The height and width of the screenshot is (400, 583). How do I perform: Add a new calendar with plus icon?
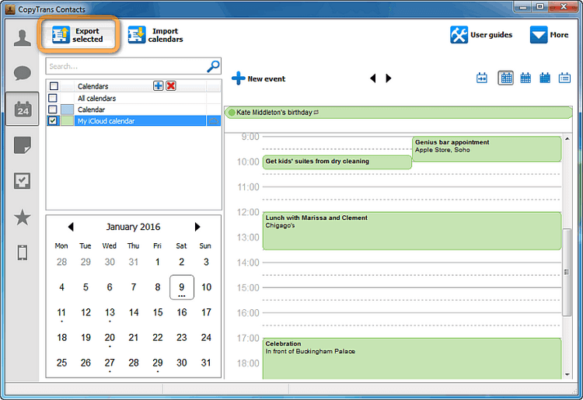pyautogui.click(x=159, y=86)
